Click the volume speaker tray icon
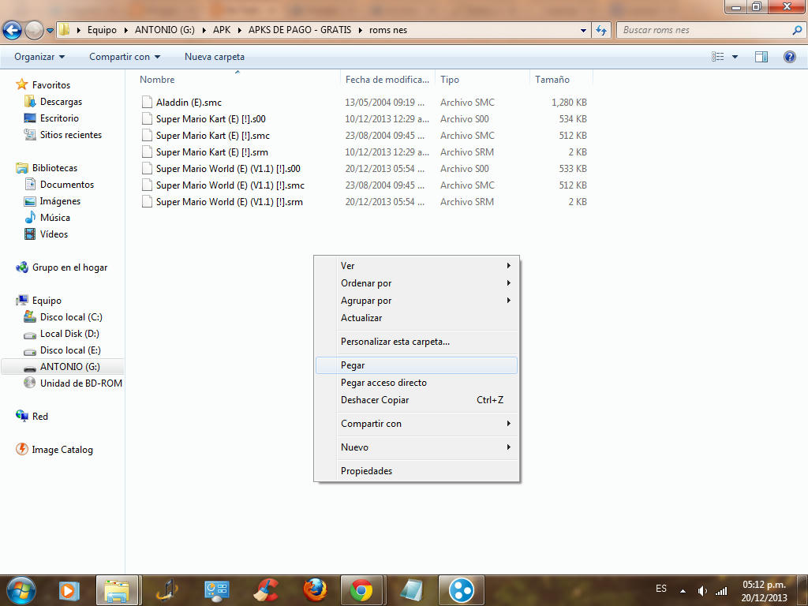 point(703,590)
